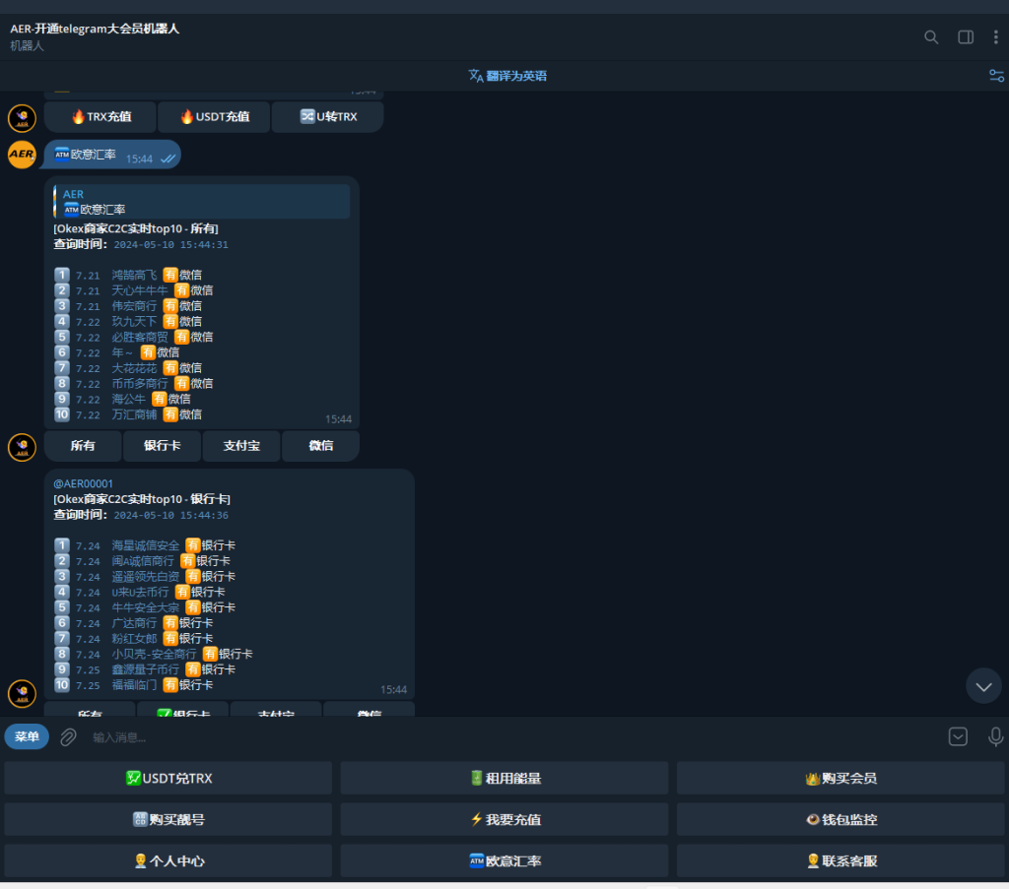Image resolution: width=1009 pixels, height=889 pixels.
Task: Select the 微信 filter under first list
Action: click(320, 446)
